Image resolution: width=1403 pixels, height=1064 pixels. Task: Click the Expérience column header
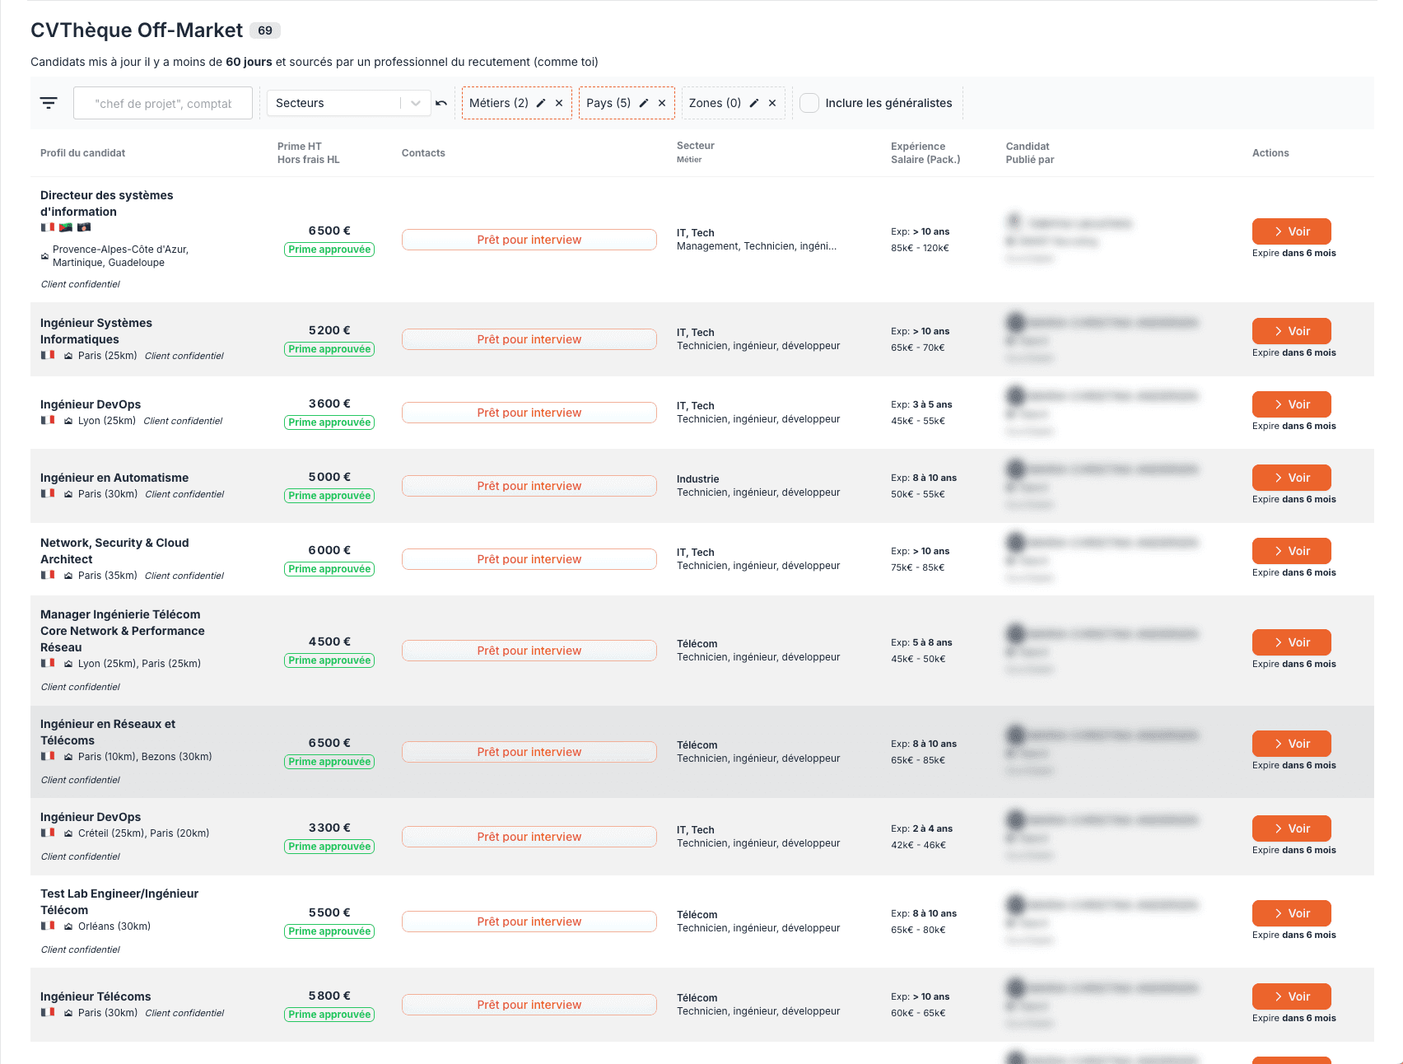tap(917, 147)
